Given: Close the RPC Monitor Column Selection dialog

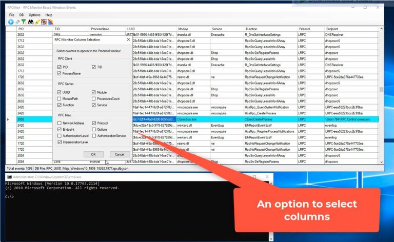Looking at the screenshot, I should click(128, 39).
